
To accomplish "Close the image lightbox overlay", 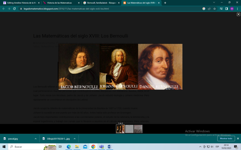I will point(238,14).
